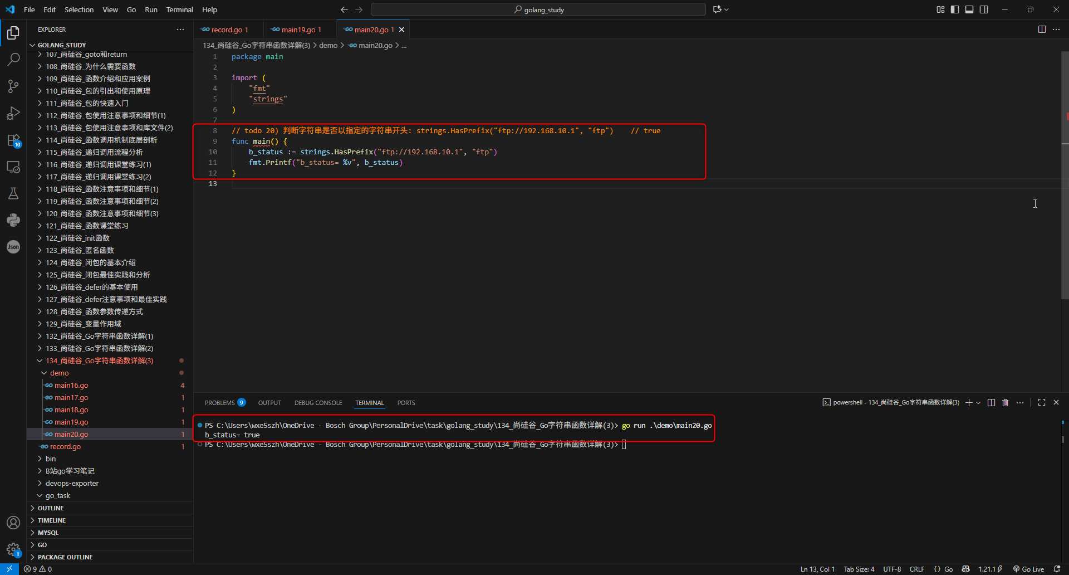Screen dimensions: 1069x575
Task: Click the Go 1.21.1 version indicator
Action: [990, 569]
